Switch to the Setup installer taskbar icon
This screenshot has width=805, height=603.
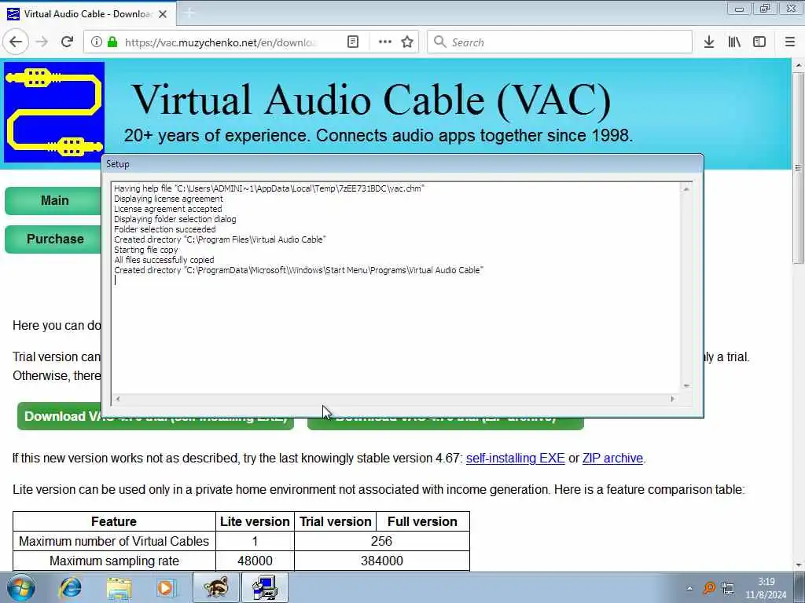click(265, 587)
